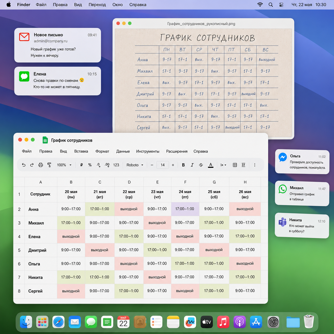Click the График сотрудников document title
Image resolution: width=334 pixels, height=334 pixels.
coord(72,140)
